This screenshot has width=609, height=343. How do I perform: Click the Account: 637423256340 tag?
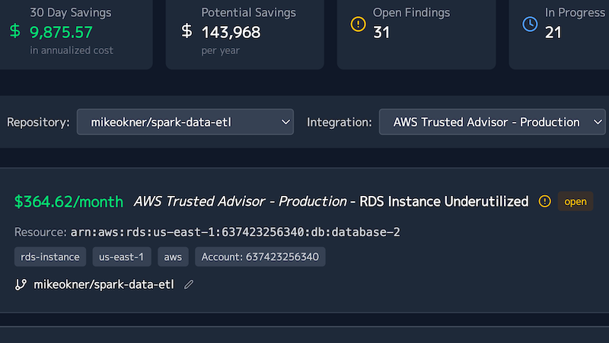[260, 257]
